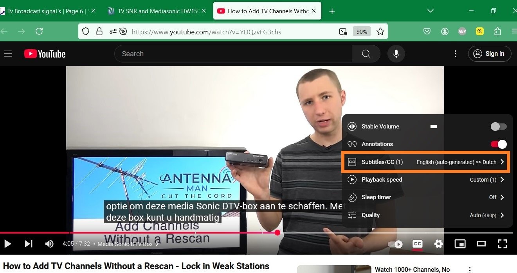The width and height of the screenshot is (517, 273).
Task: Click Sign in button
Action: tap(490, 54)
